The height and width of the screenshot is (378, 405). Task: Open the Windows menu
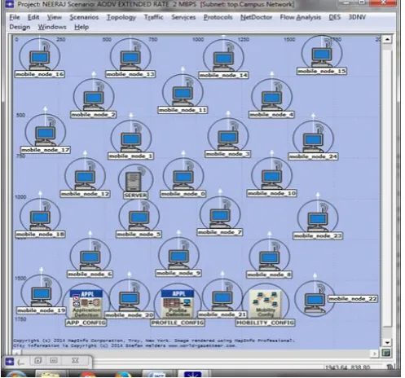52,27
